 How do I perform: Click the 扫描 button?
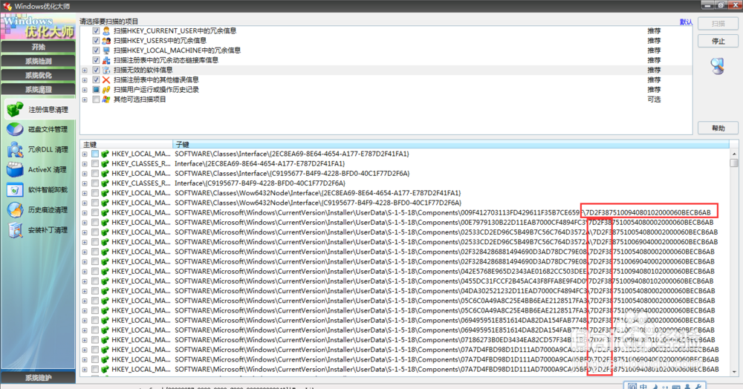[718, 23]
